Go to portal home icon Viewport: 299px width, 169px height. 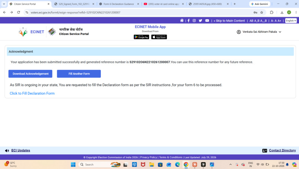182,21
